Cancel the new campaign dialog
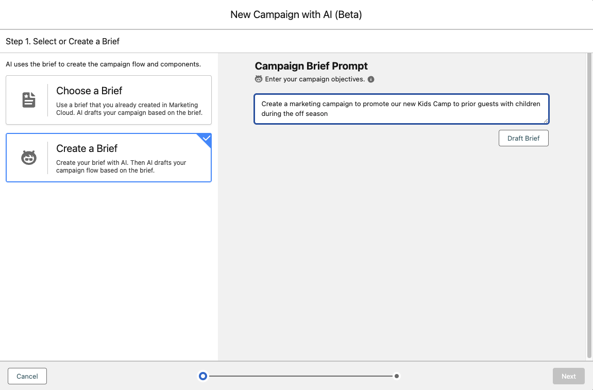 (27, 376)
